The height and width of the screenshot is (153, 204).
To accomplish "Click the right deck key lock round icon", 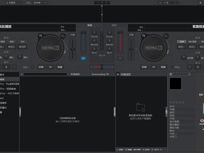I will (172, 67).
